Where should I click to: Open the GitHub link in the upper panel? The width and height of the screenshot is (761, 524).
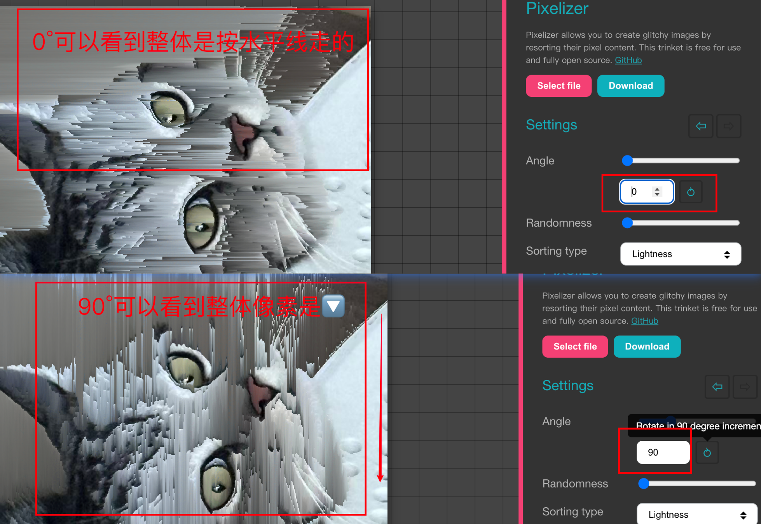tap(628, 60)
